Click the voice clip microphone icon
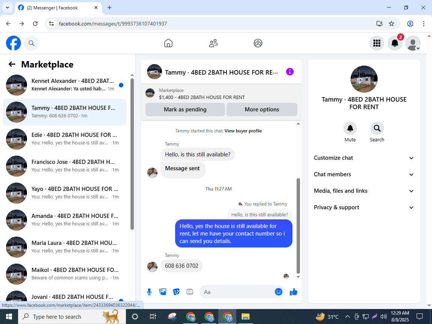The height and width of the screenshot is (324, 432). [x=149, y=292]
